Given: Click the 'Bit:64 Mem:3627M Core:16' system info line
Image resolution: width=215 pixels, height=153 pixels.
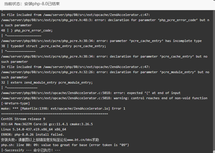Looking at the screenshot, I should coord(47,124).
